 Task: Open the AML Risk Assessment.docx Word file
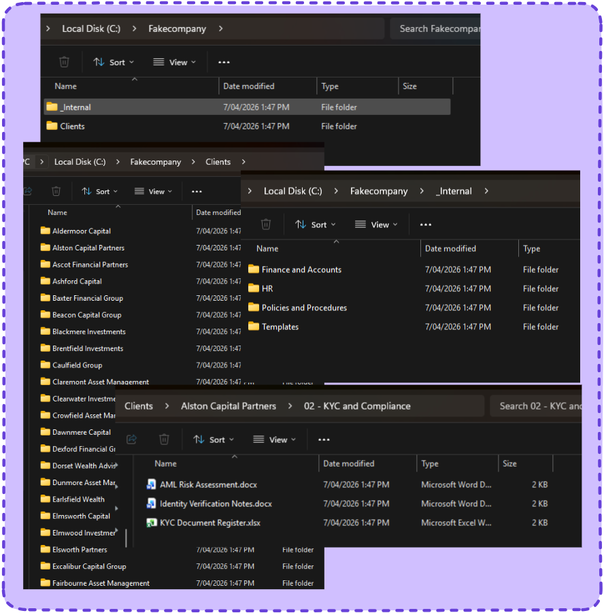pos(208,485)
